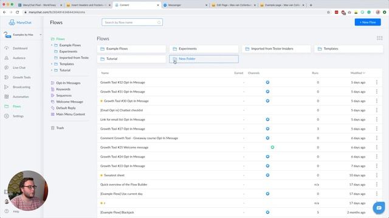Open the ManyChat logo home
The width and height of the screenshot is (389, 218).
click(x=20, y=22)
